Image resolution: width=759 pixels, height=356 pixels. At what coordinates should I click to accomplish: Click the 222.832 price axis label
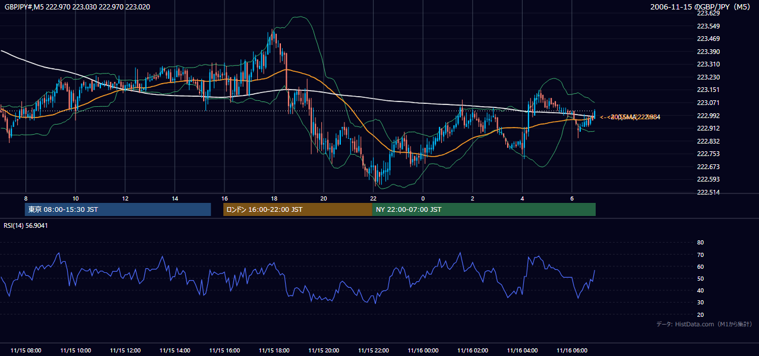pyautogui.click(x=708, y=141)
